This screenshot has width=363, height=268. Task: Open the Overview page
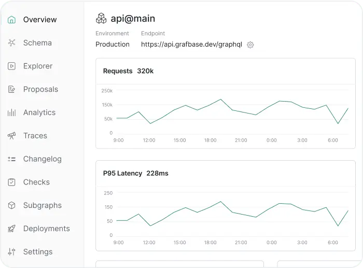coord(40,20)
